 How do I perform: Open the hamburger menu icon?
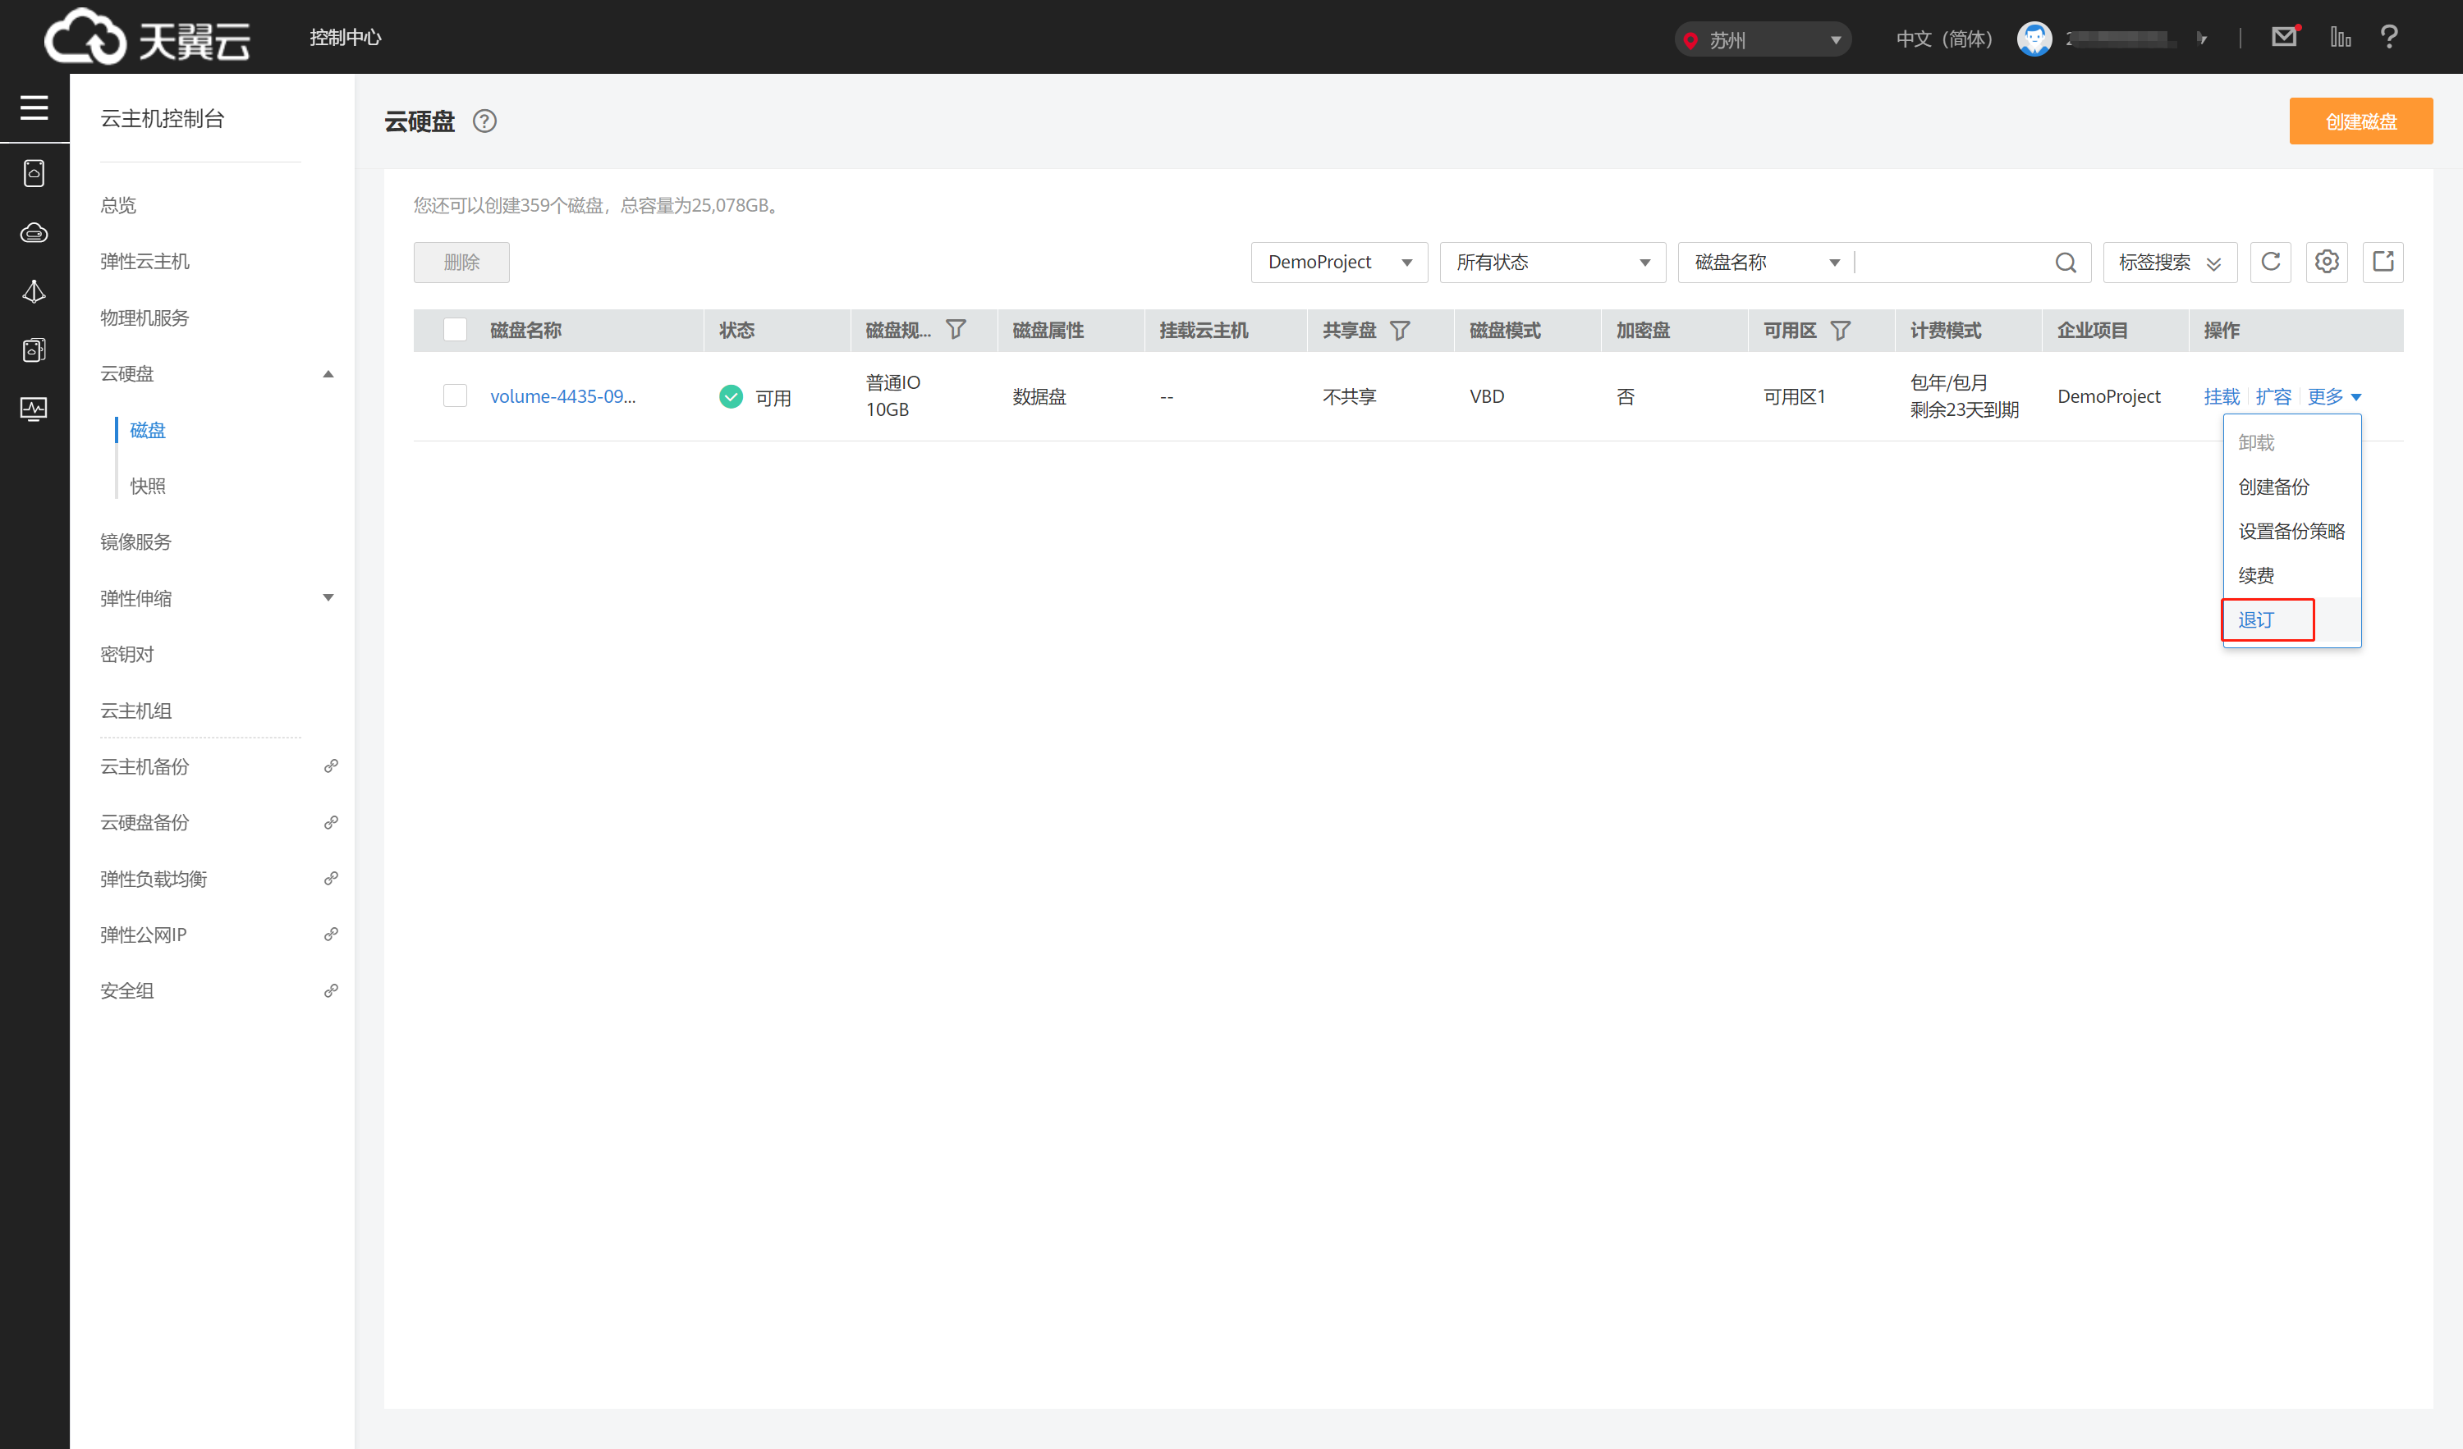(34, 107)
